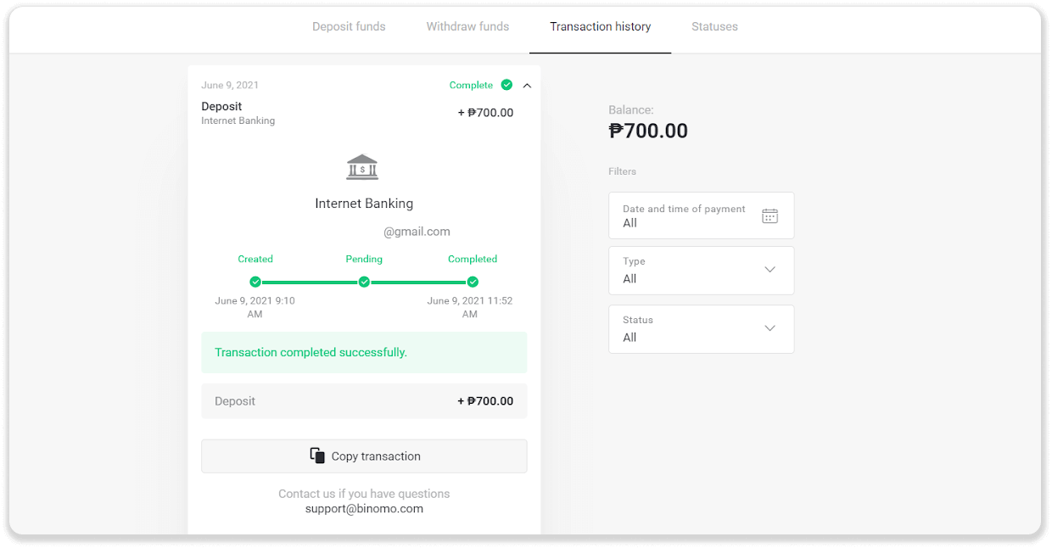This screenshot has height=548, width=1052.
Task: Click the support@binomo.com email link
Action: (x=364, y=509)
